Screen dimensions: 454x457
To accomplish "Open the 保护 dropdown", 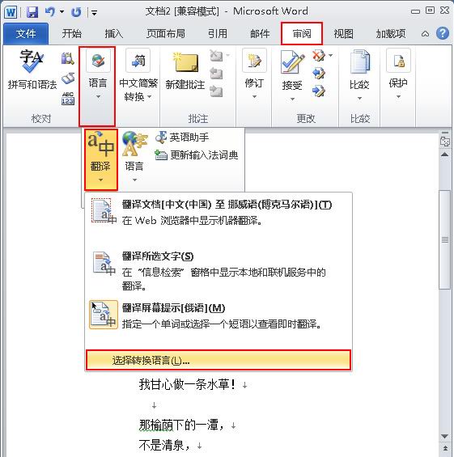I will (398, 74).
